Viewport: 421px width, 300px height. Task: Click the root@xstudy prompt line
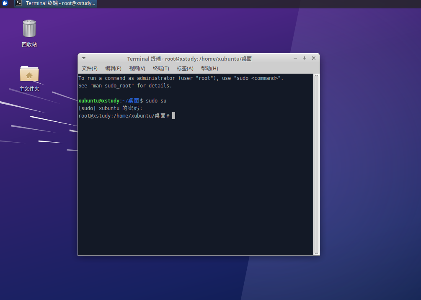coord(124,116)
